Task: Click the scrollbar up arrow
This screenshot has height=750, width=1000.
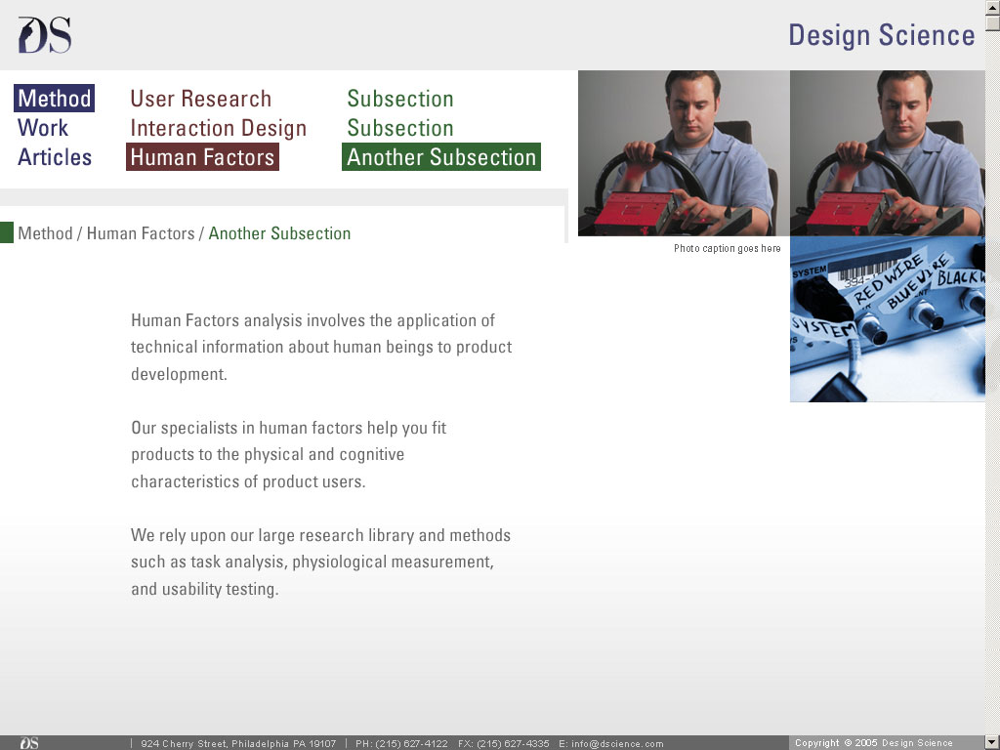Action: pos(992,8)
